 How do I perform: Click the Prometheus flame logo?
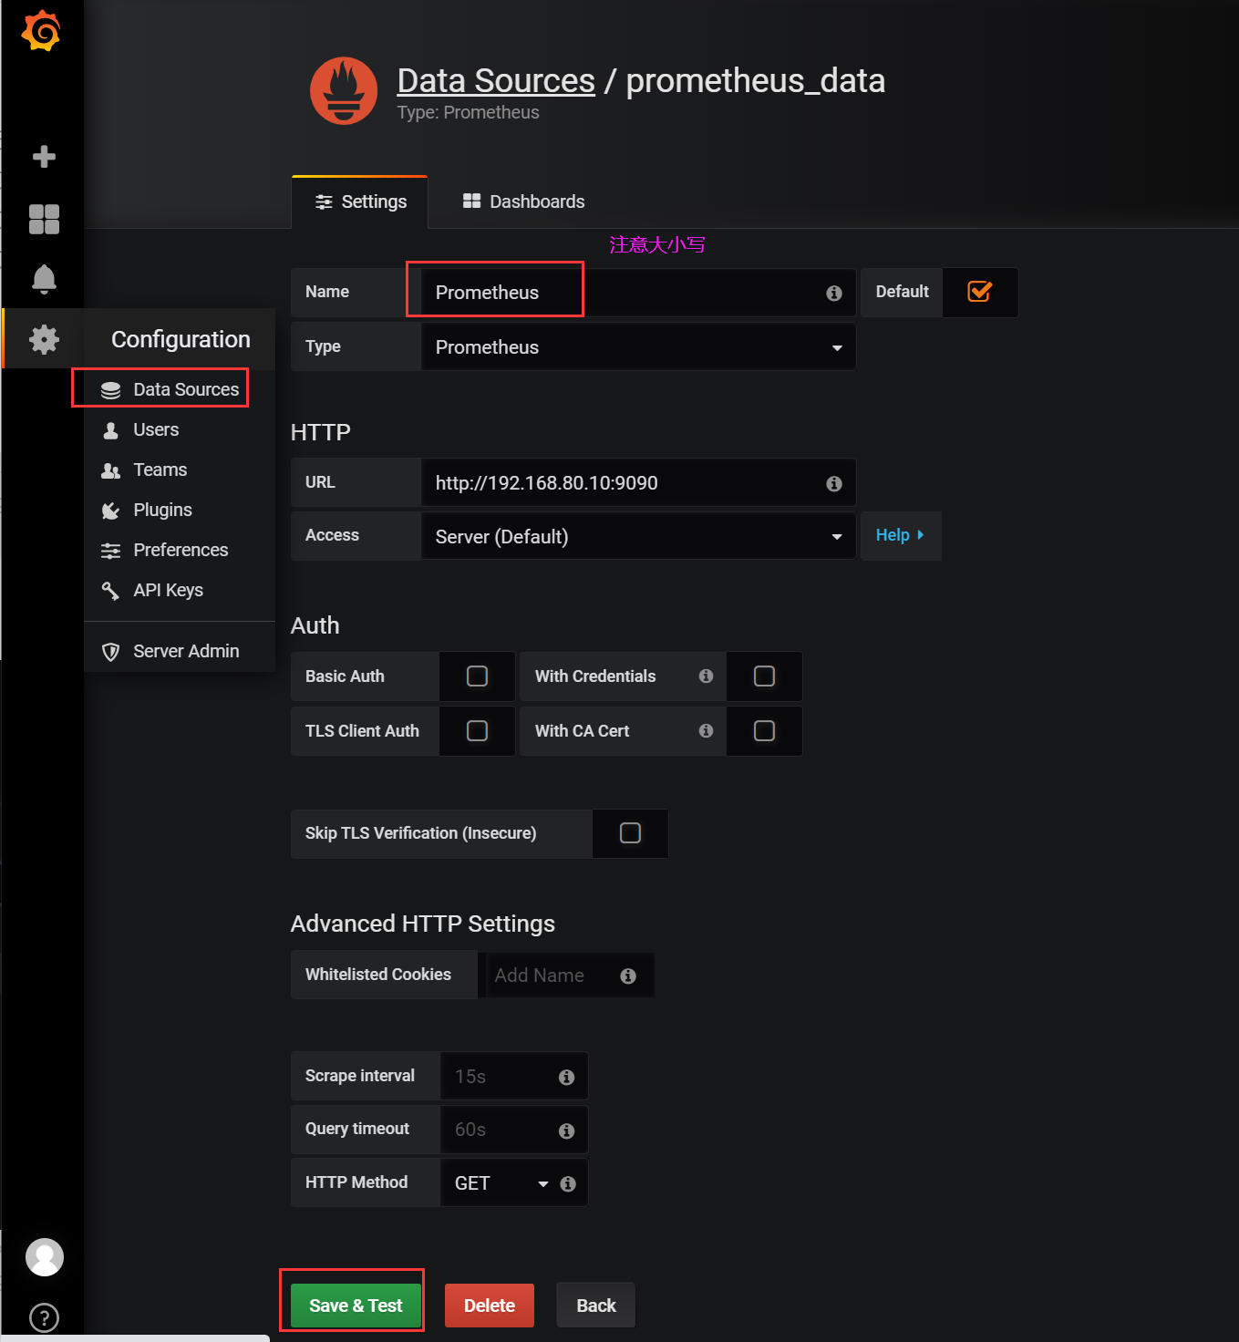(x=344, y=91)
